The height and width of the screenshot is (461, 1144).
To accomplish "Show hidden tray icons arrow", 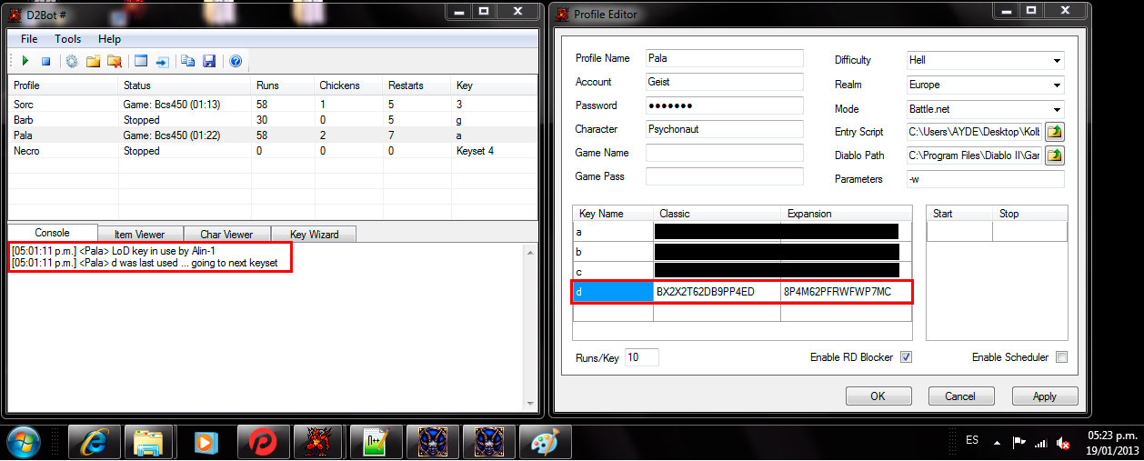I will pyautogui.click(x=998, y=442).
